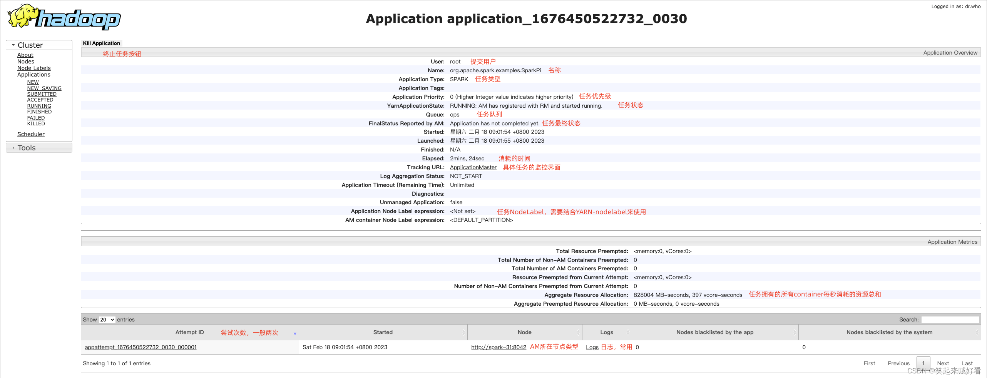Show FAILED applications
The height and width of the screenshot is (378, 987).
click(x=36, y=118)
